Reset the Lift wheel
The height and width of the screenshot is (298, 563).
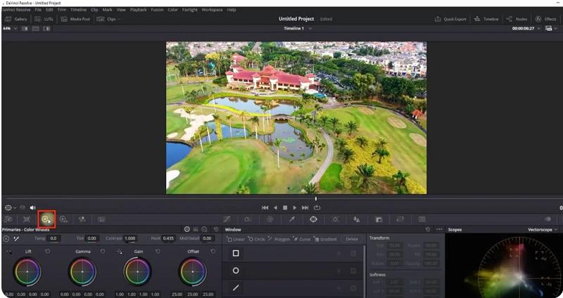pos(48,252)
